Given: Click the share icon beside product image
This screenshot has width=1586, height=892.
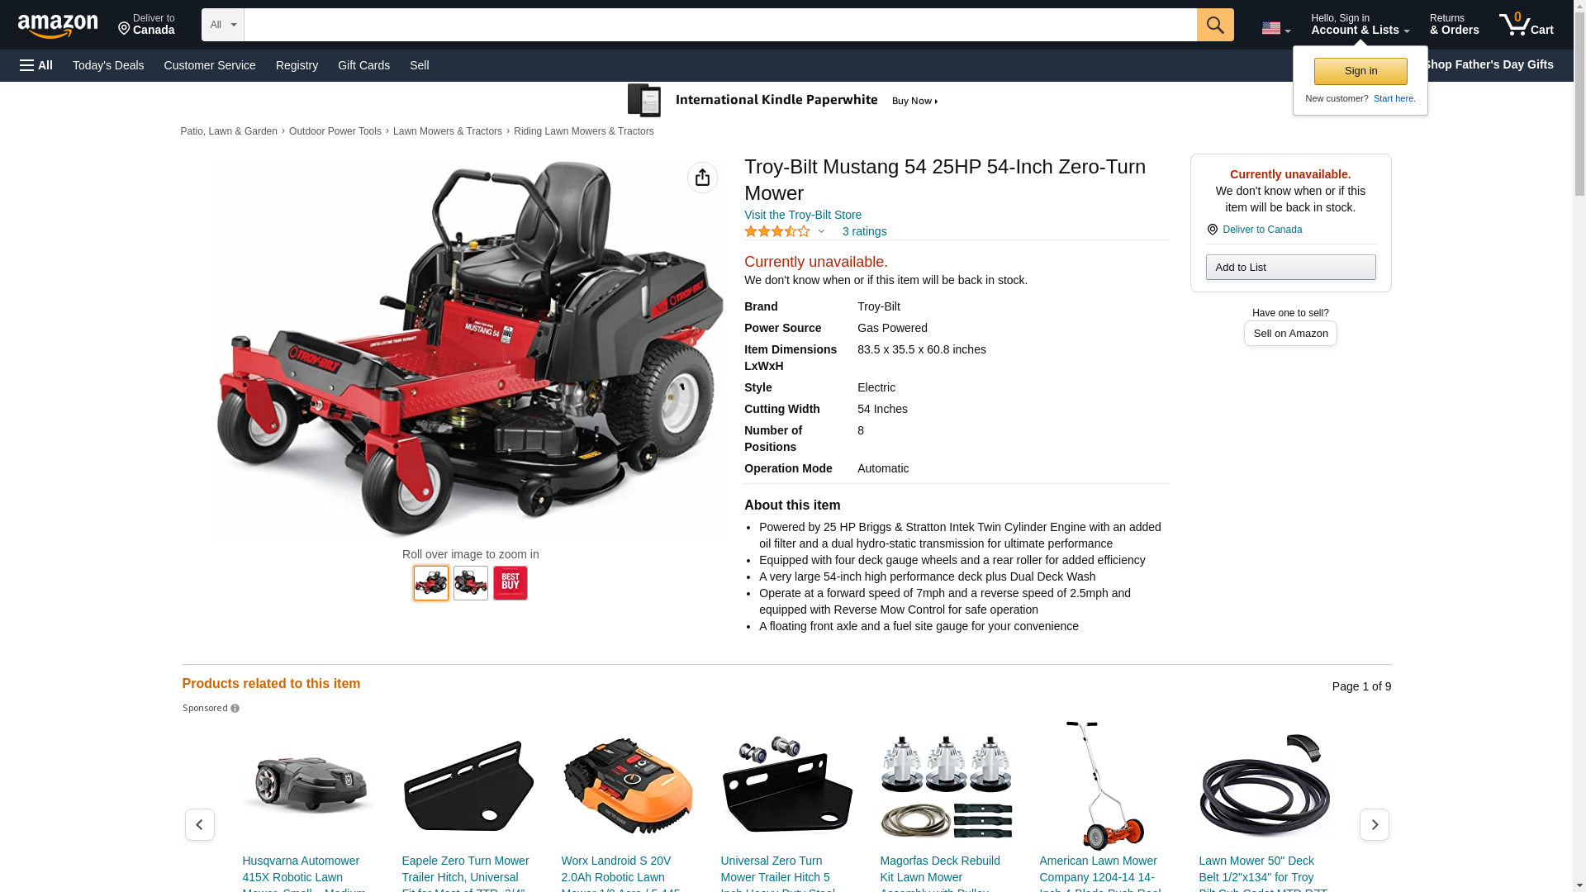Looking at the screenshot, I should (702, 178).
